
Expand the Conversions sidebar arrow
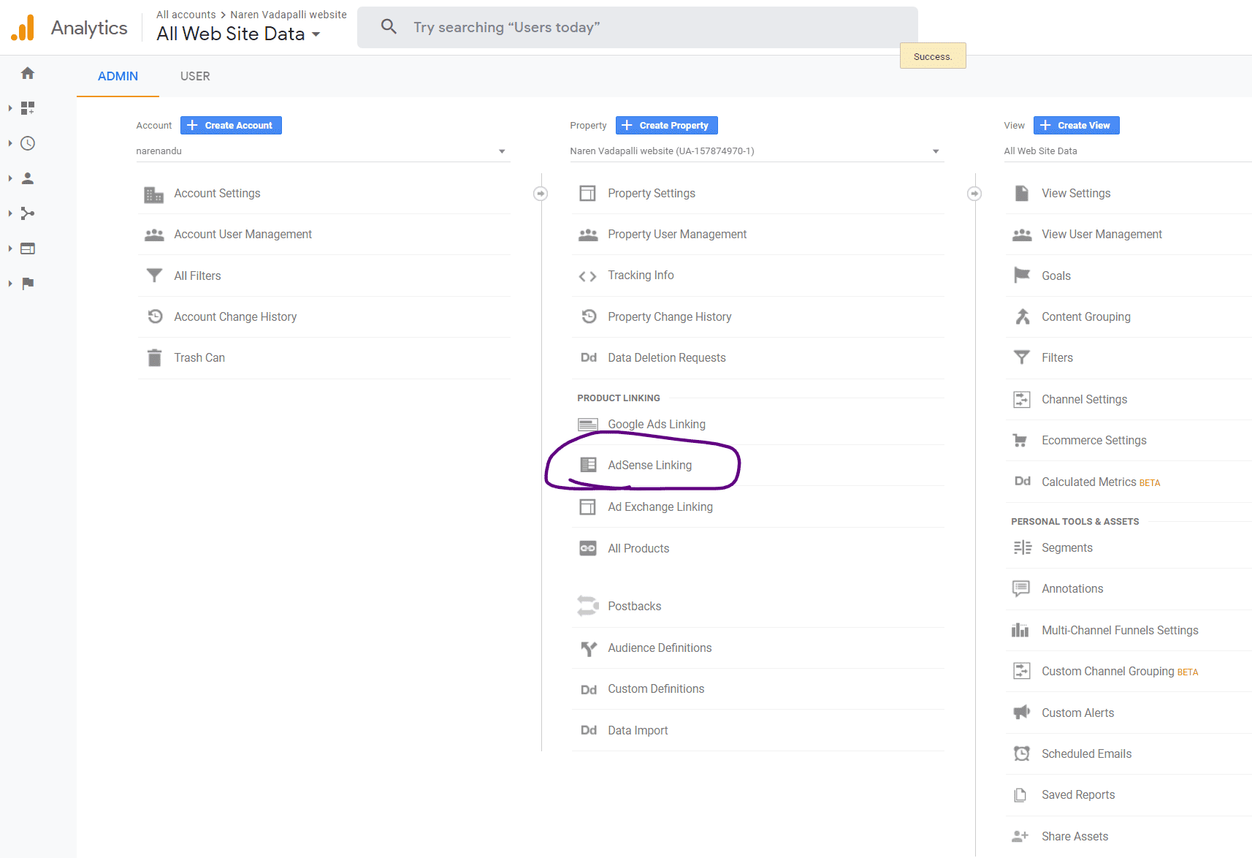coord(10,284)
